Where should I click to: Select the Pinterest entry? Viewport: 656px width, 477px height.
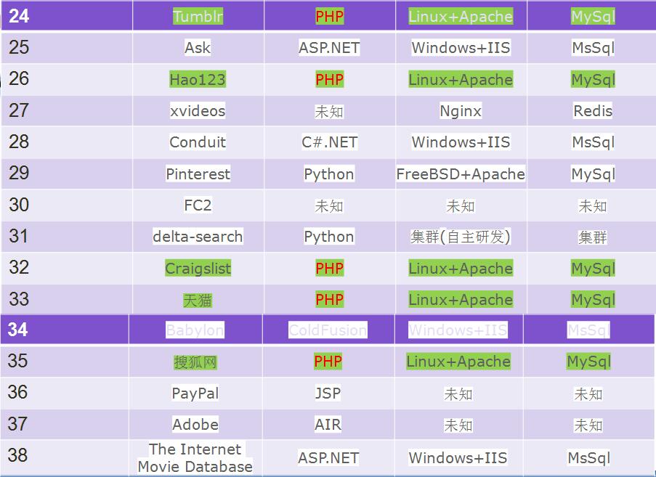(198, 174)
